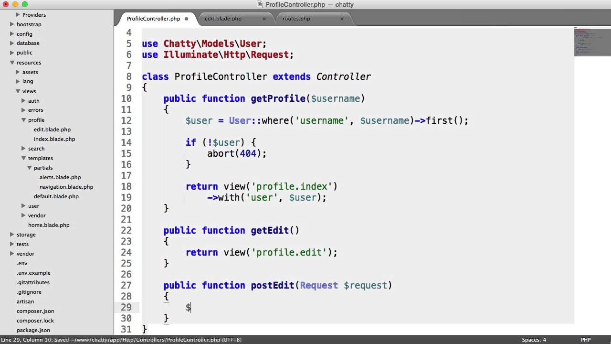Open the .env file
The image size is (611, 344).
pyautogui.click(x=22, y=263)
